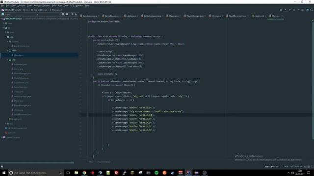Collapse the mlg package in project tree
Viewport: 314px width, 176px height.
click(5, 37)
